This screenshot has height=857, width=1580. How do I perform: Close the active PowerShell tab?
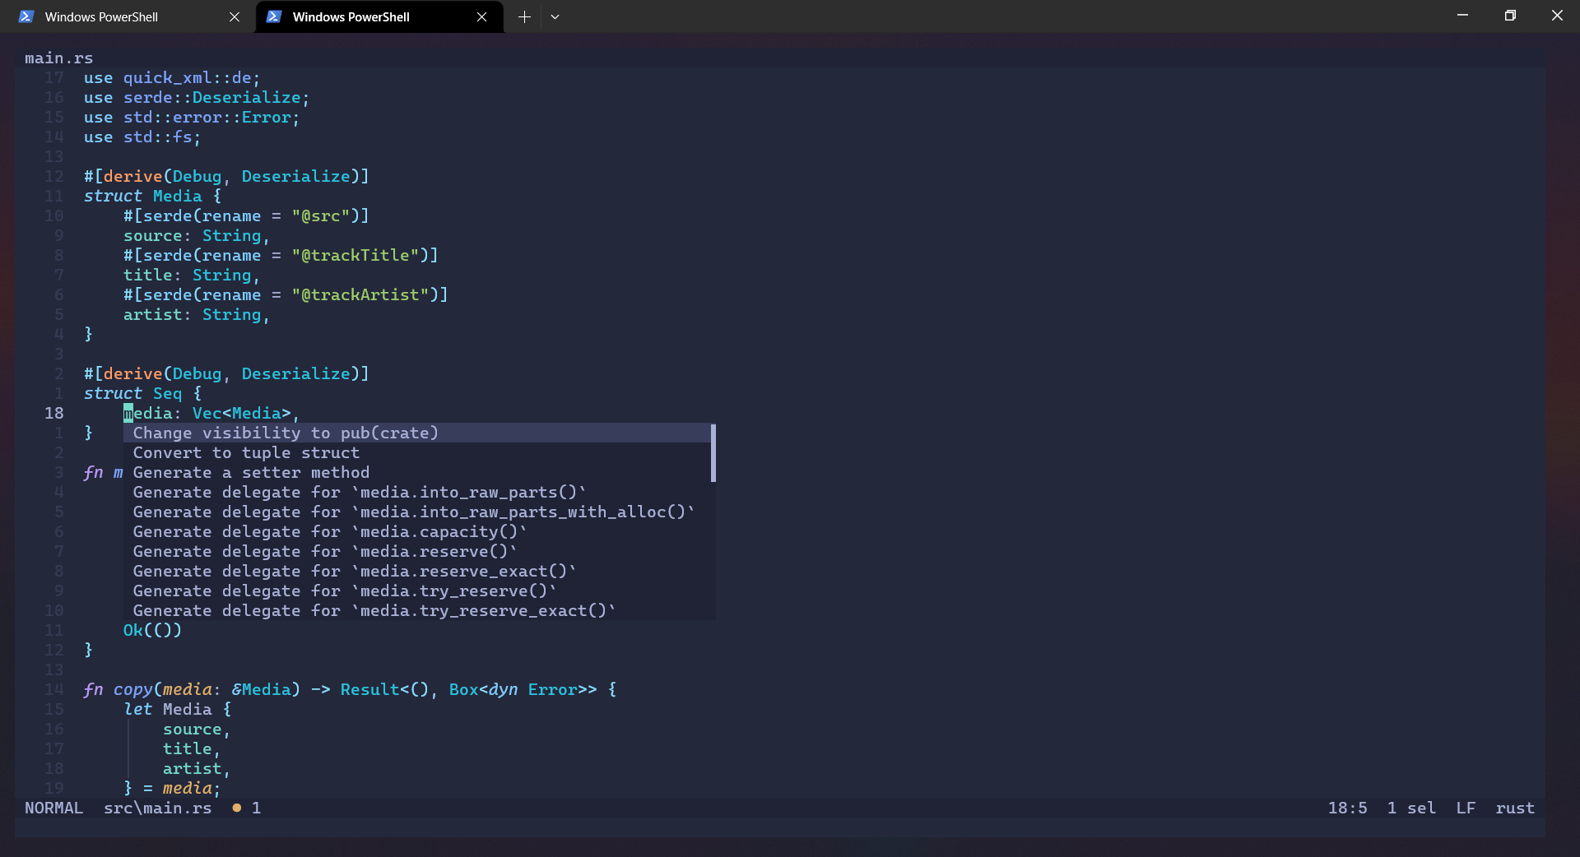coord(482,16)
